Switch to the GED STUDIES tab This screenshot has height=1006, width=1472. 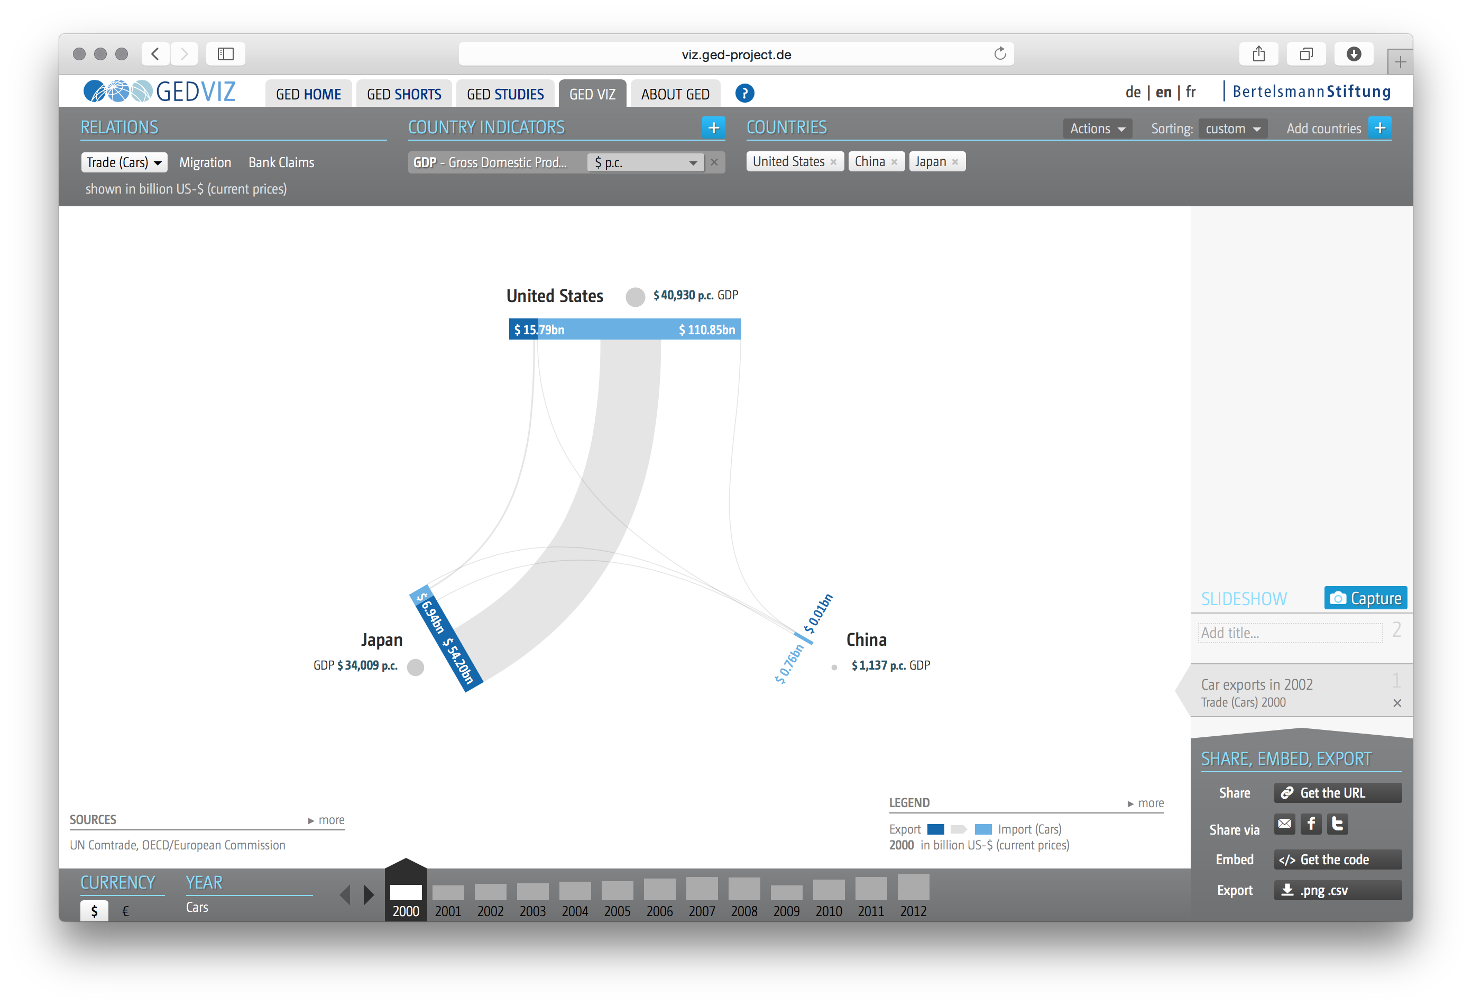(x=505, y=94)
